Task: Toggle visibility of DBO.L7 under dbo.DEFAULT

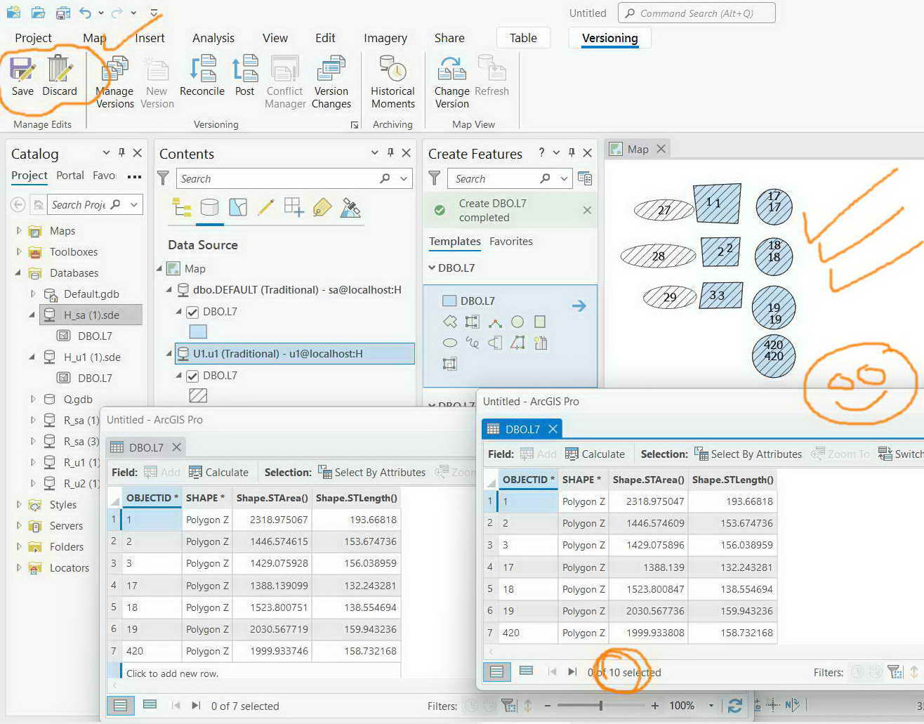Action: pyautogui.click(x=192, y=311)
